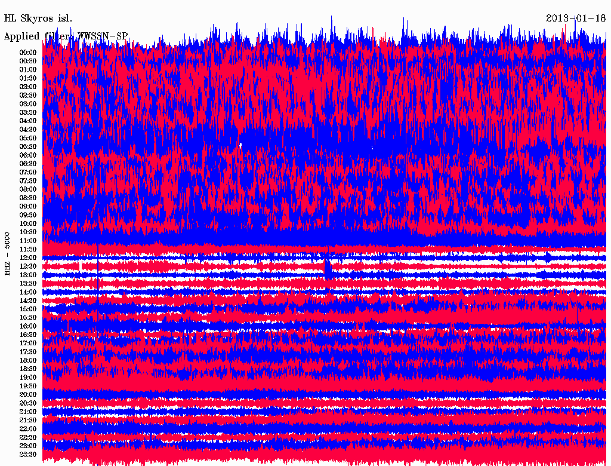The image size is (611, 466).
Task: Select the 14:30 time row label
Action: (x=28, y=301)
